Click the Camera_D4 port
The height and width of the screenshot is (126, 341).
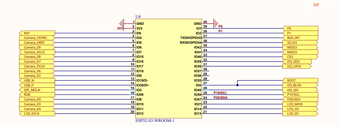pos(37,109)
